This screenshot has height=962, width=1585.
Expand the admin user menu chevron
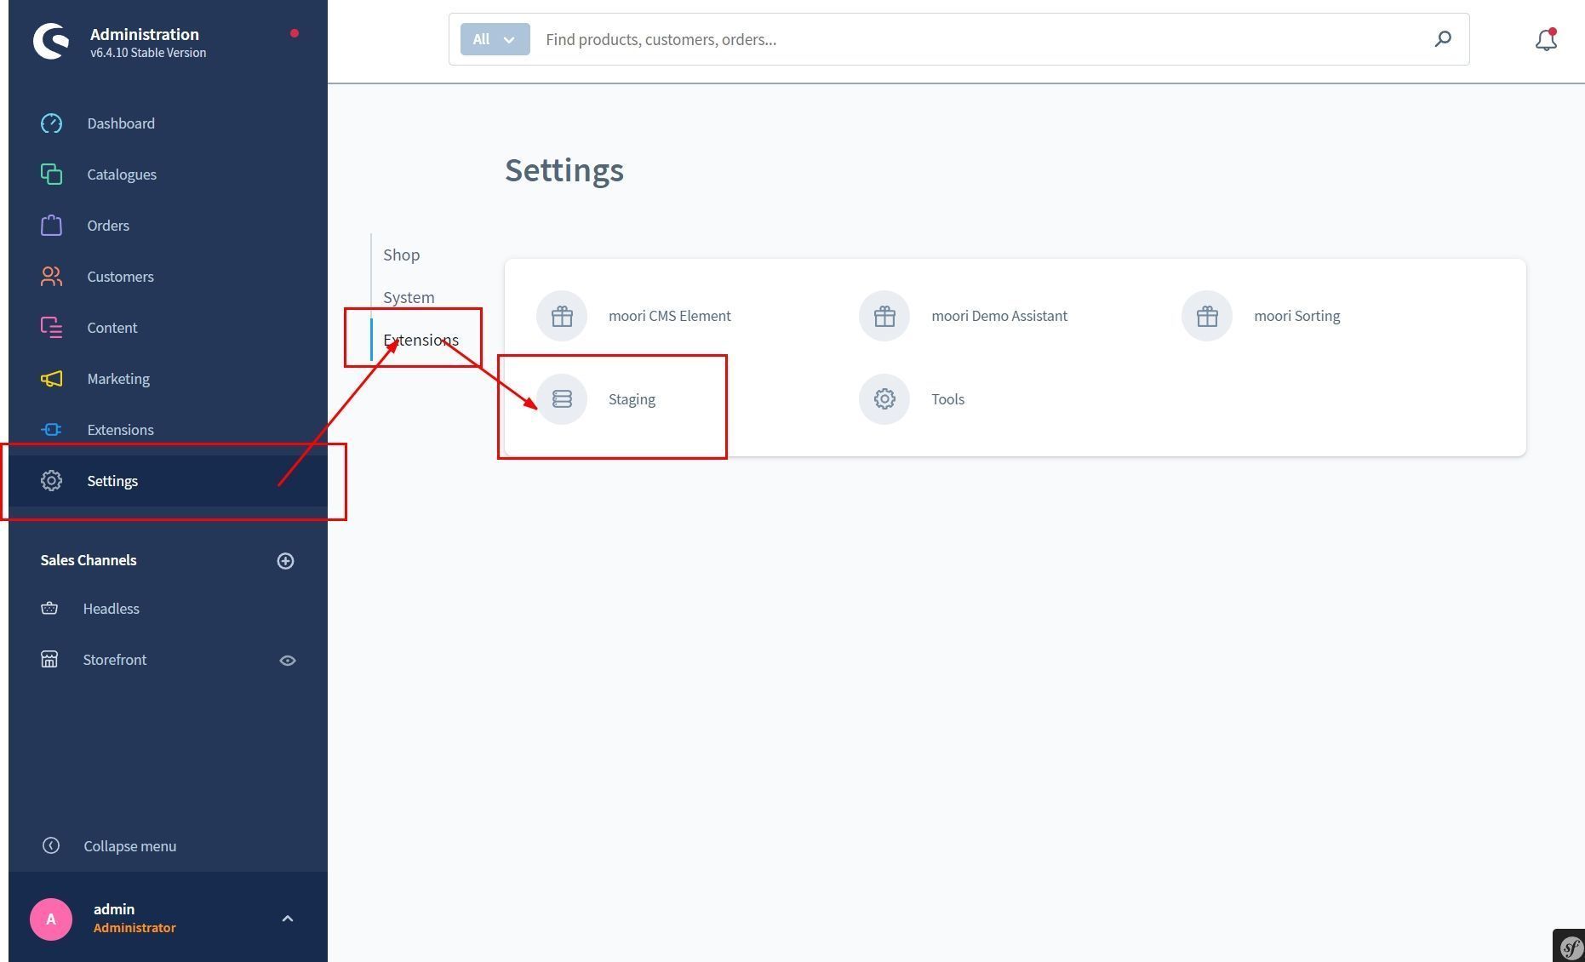coord(288,919)
